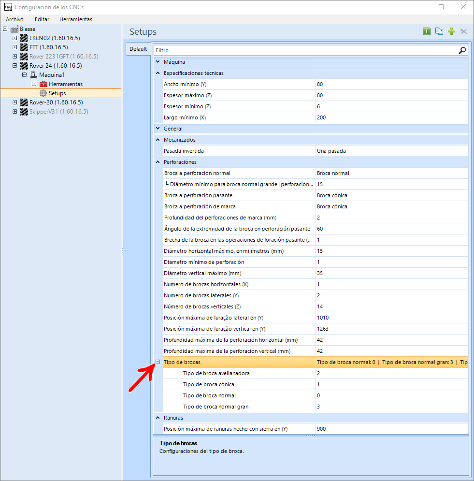Expand the FTT tree node
Image resolution: width=474 pixels, height=481 pixels.
click(x=14, y=47)
